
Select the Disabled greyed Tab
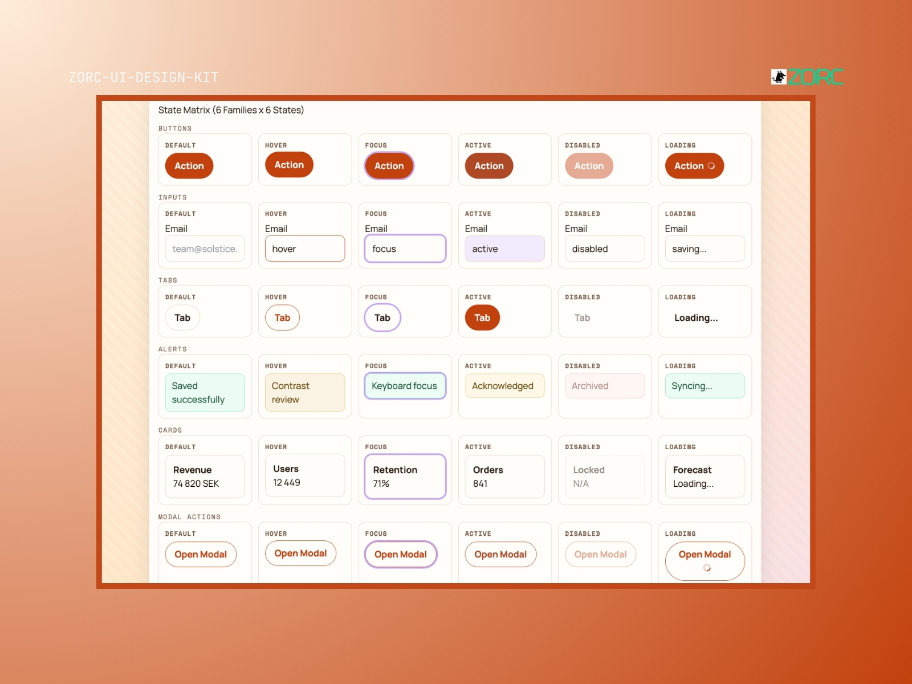pyautogui.click(x=582, y=317)
